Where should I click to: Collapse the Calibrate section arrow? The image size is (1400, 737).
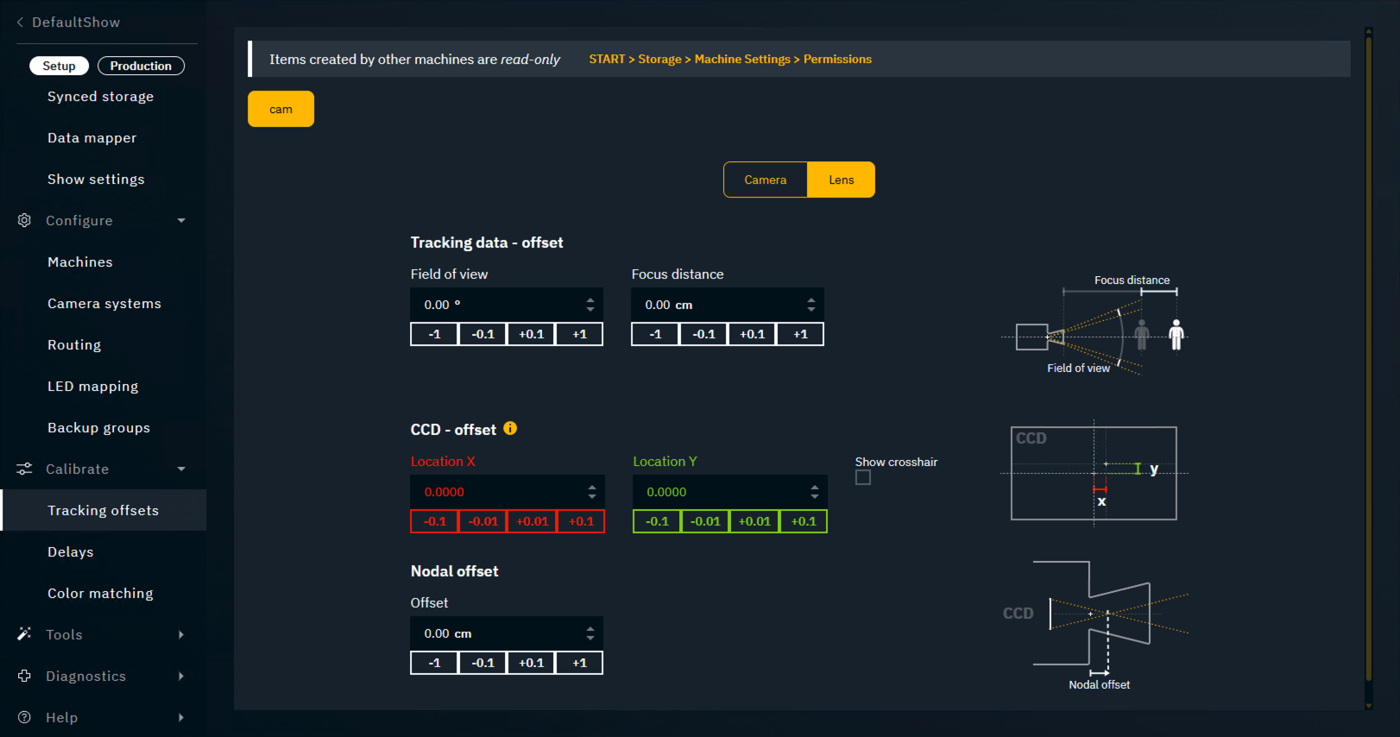pos(181,469)
